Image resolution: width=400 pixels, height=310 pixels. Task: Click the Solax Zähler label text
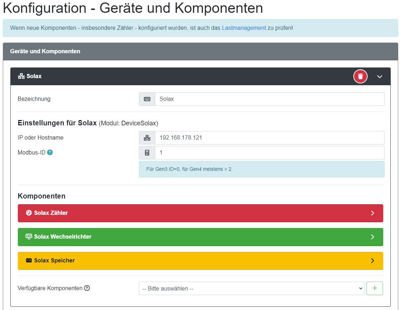pos(51,213)
